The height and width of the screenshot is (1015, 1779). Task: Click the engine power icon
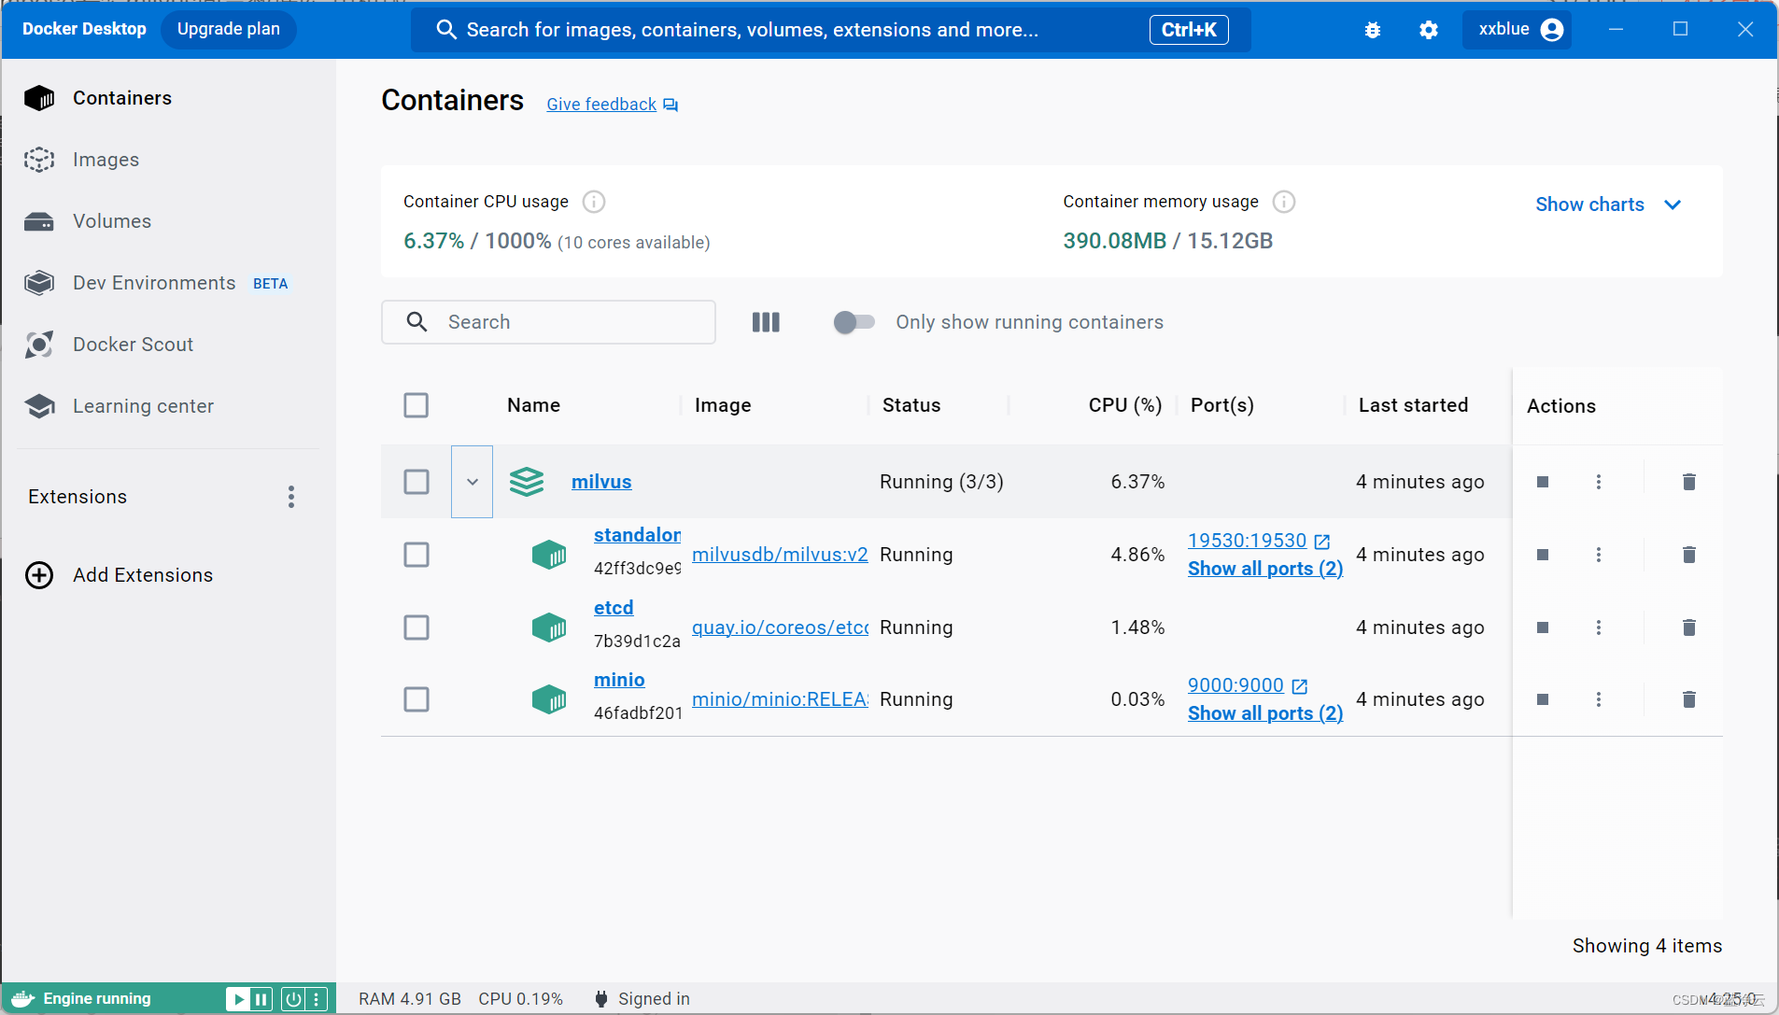293,999
